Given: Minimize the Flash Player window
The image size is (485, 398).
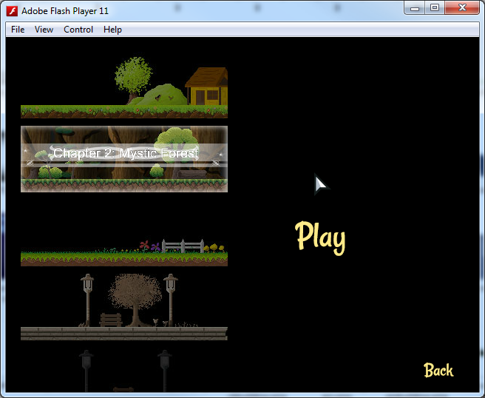Looking at the screenshot, I should pos(416,8).
